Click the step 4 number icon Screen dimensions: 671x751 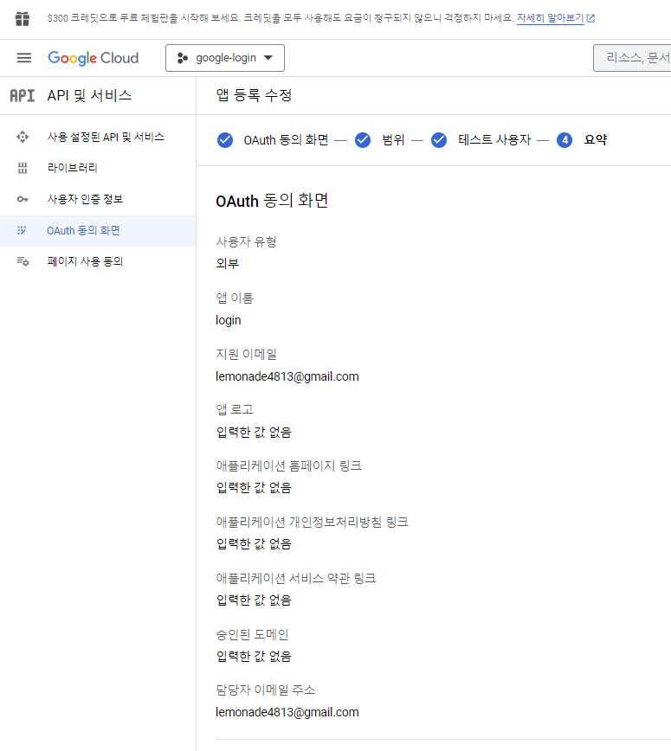point(565,140)
